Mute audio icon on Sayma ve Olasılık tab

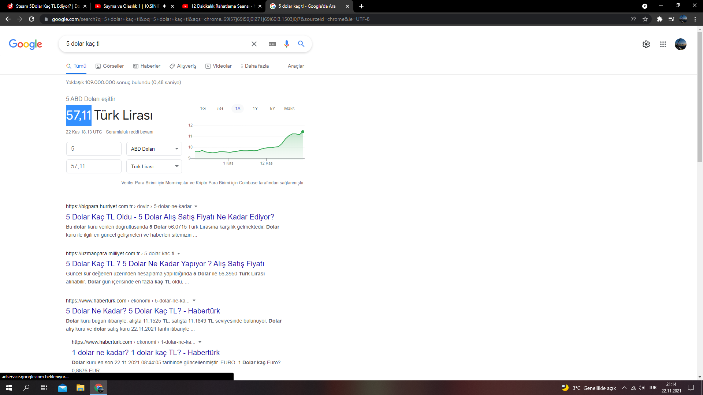coord(164,6)
